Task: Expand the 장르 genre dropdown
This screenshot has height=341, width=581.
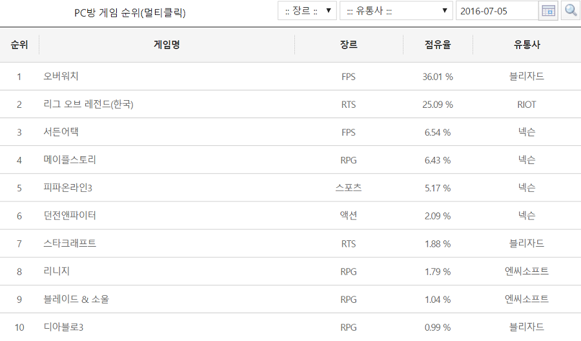Action: click(307, 11)
